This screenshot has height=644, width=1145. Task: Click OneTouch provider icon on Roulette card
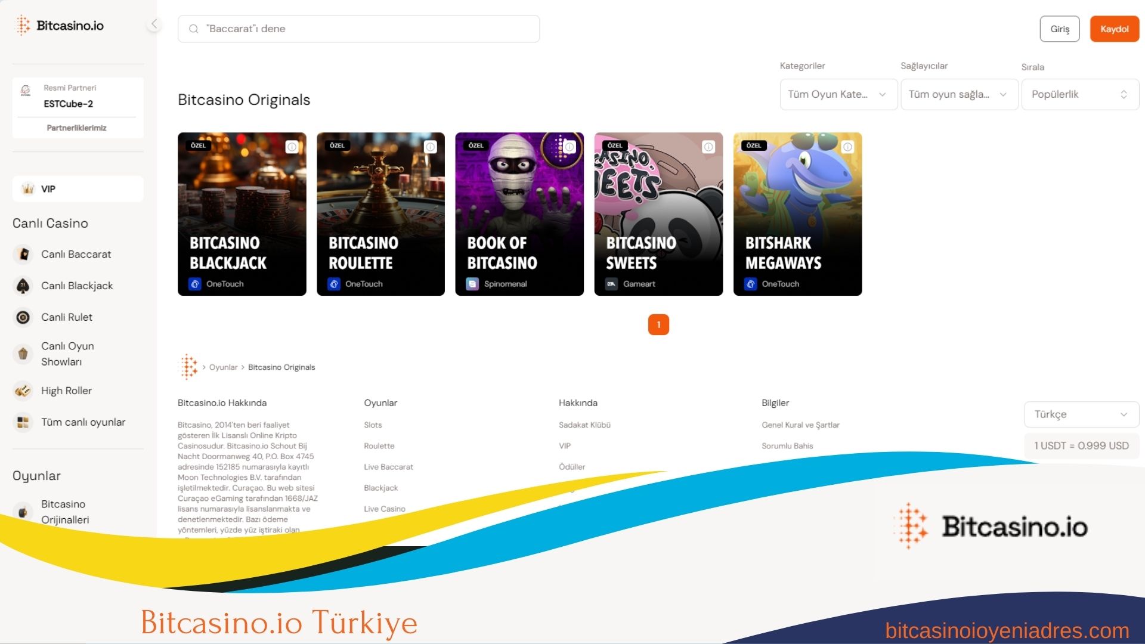point(334,284)
